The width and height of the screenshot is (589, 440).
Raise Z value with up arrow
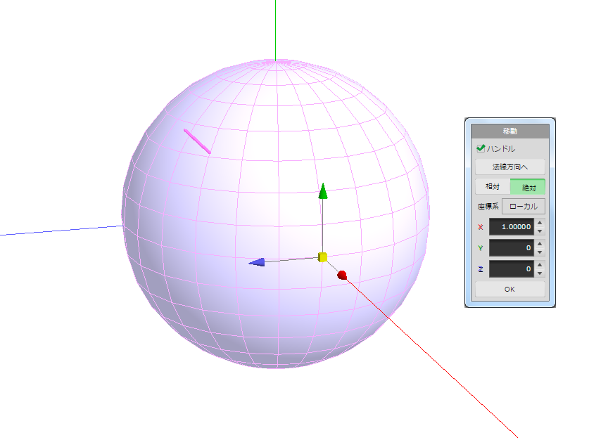(540, 264)
